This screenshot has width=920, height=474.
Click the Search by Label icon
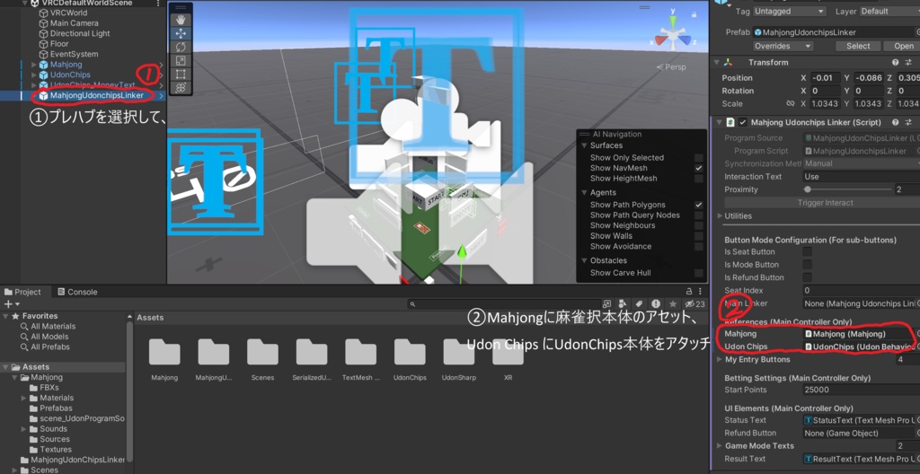[x=640, y=303]
